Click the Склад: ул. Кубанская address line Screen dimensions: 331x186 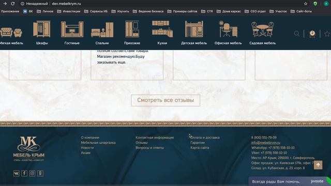278,168
